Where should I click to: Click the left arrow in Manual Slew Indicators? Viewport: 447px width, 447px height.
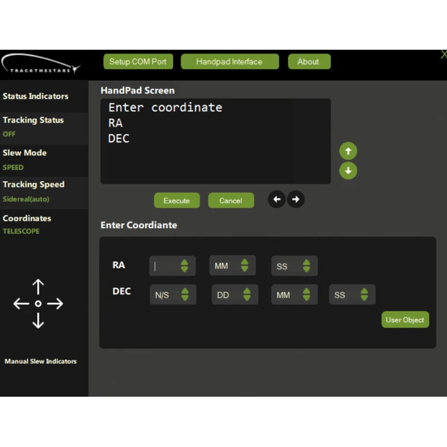21,304
